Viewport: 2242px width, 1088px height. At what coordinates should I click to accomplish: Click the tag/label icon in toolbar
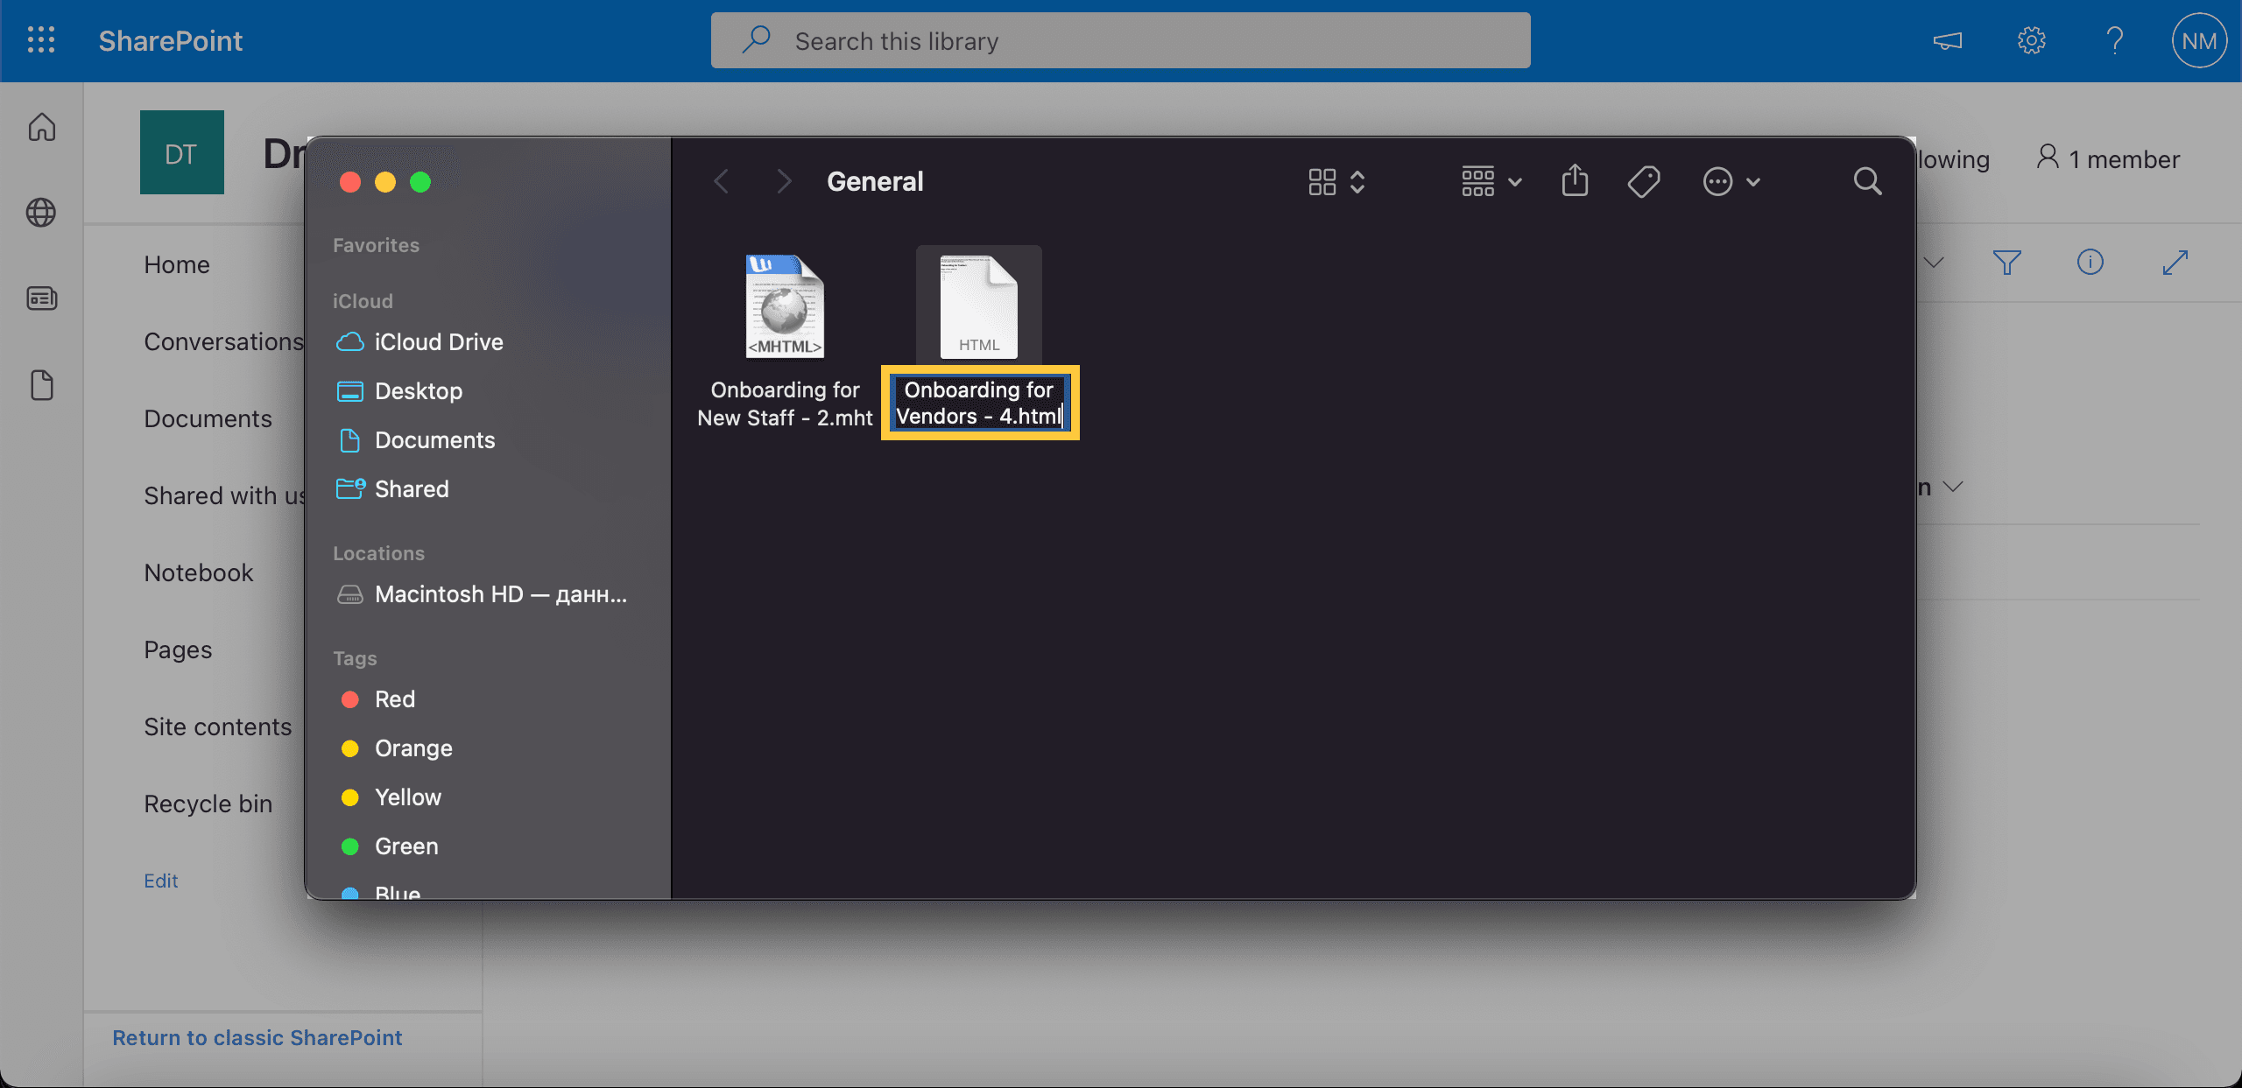pos(1645,180)
